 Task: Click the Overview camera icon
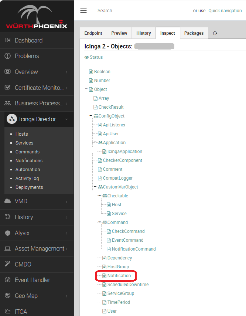click(x=7, y=72)
